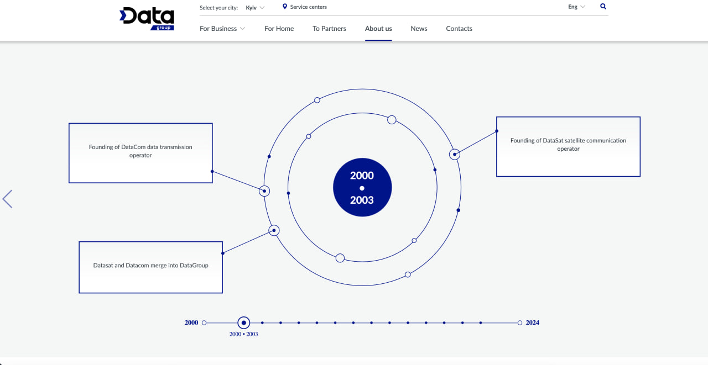
Task: Open the News menu item
Action: tap(419, 28)
